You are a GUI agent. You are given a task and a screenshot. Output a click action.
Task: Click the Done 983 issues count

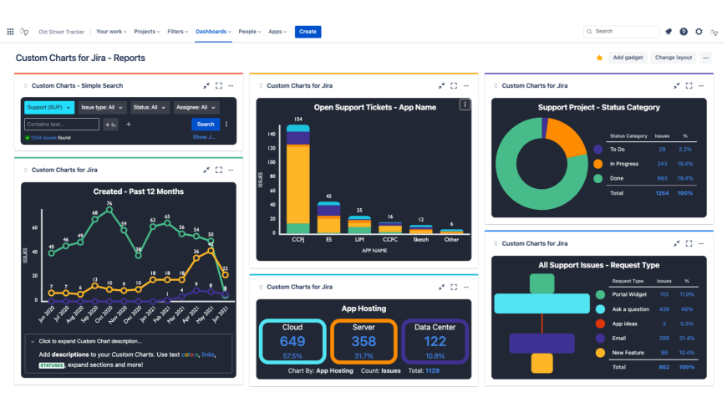click(662, 178)
